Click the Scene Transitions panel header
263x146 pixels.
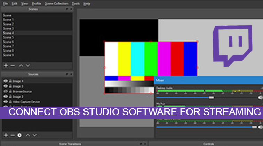[x=74, y=144]
